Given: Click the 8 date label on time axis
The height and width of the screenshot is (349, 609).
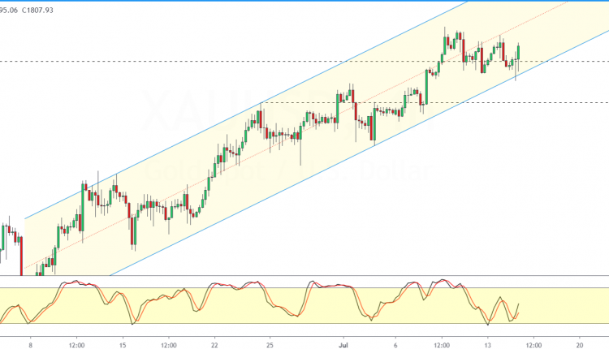Looking at the screenshot, I should pyautogui.click(x=31, y=342).
